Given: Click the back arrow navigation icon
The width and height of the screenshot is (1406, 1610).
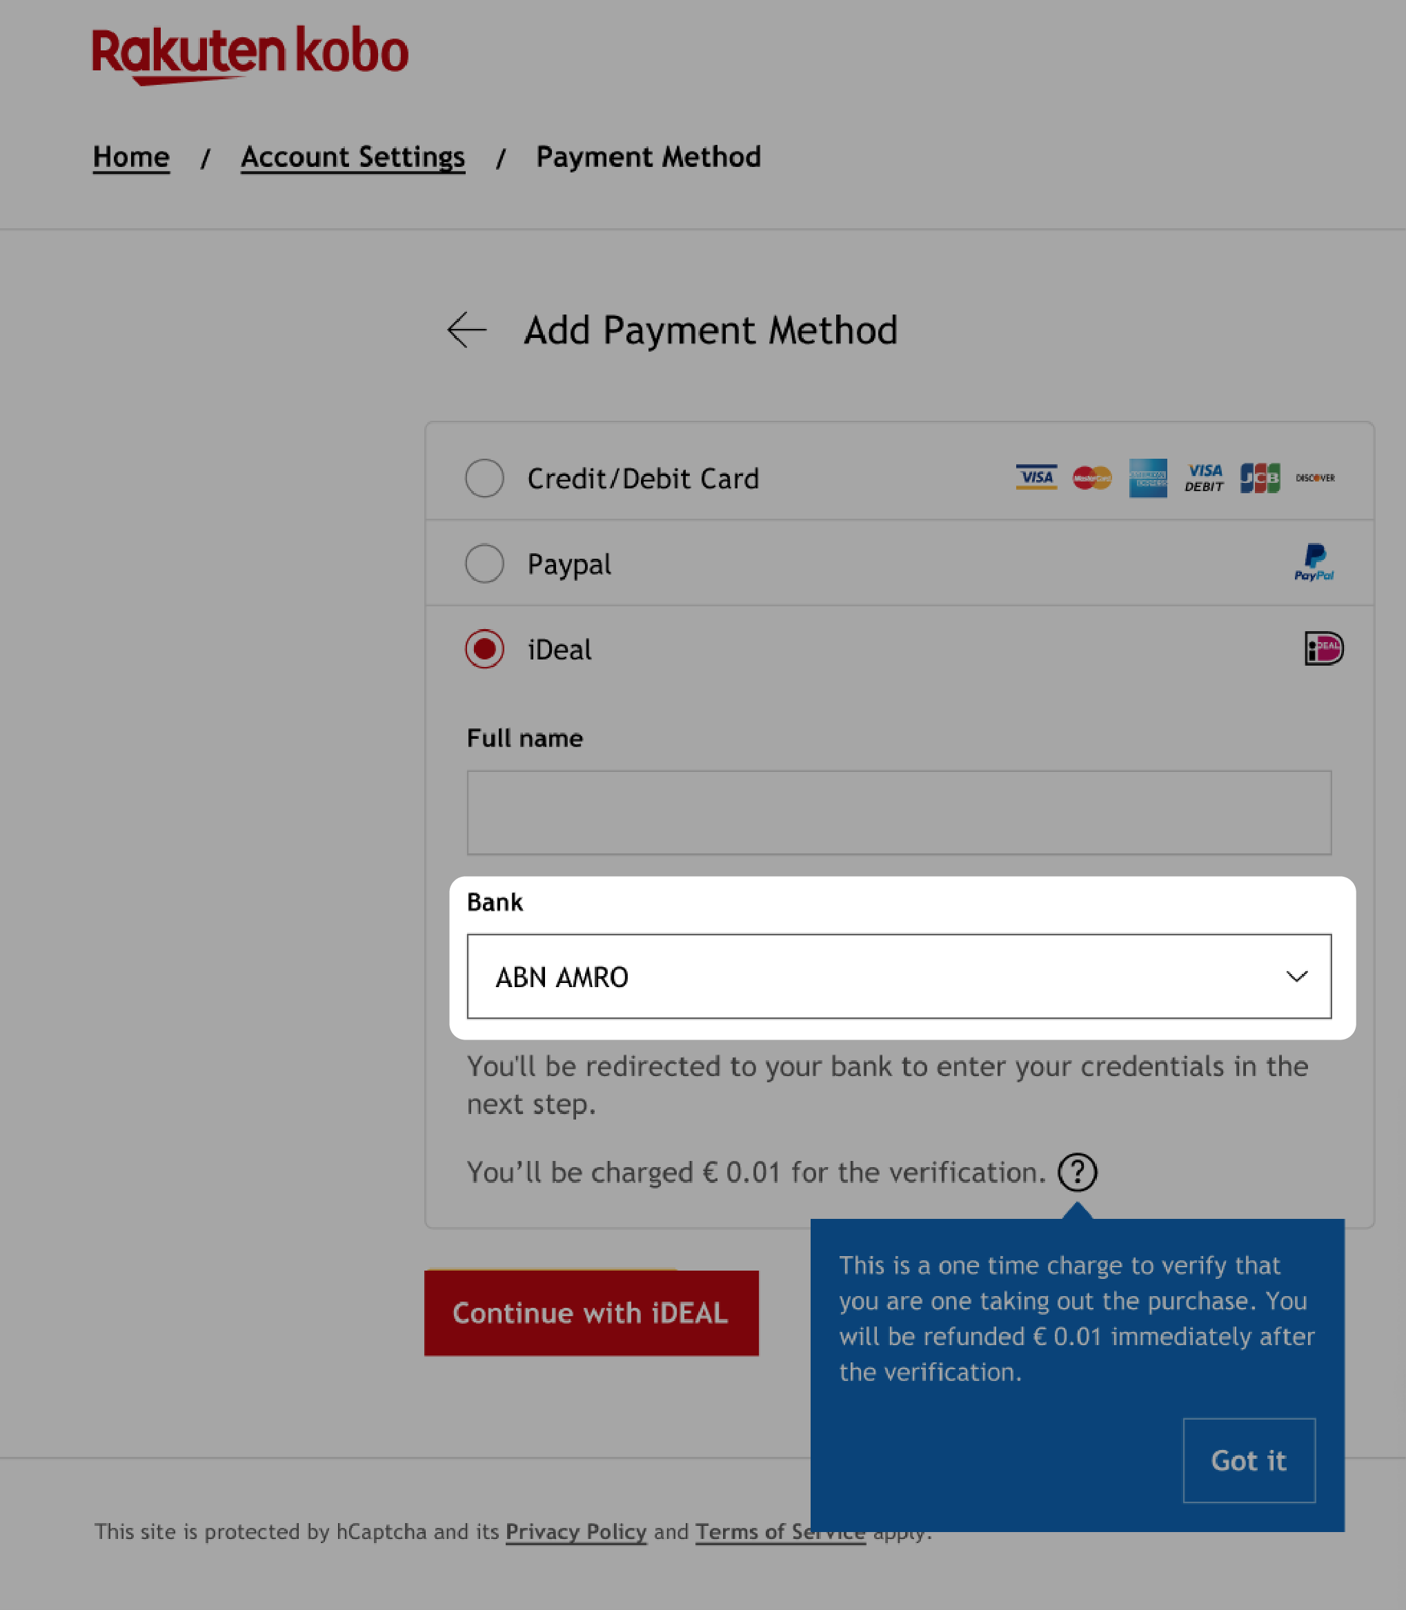Looking at the screenshot, I should click(x=466, y=330).
